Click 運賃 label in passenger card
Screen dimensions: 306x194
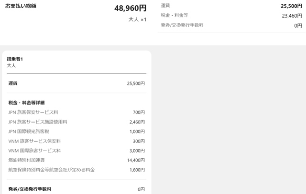(x=13, y=83)
